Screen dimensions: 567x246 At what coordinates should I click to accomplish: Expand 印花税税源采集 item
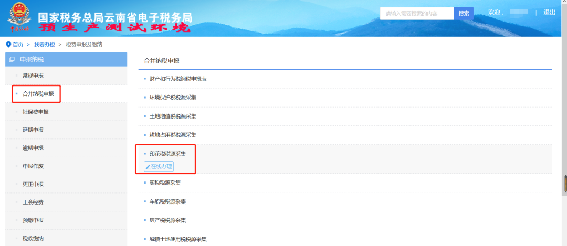[x=168, y=154]
